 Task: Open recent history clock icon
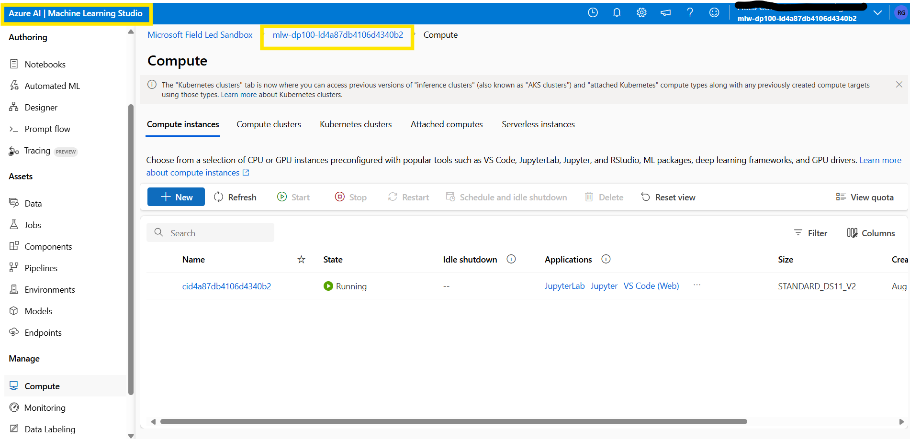593,13
